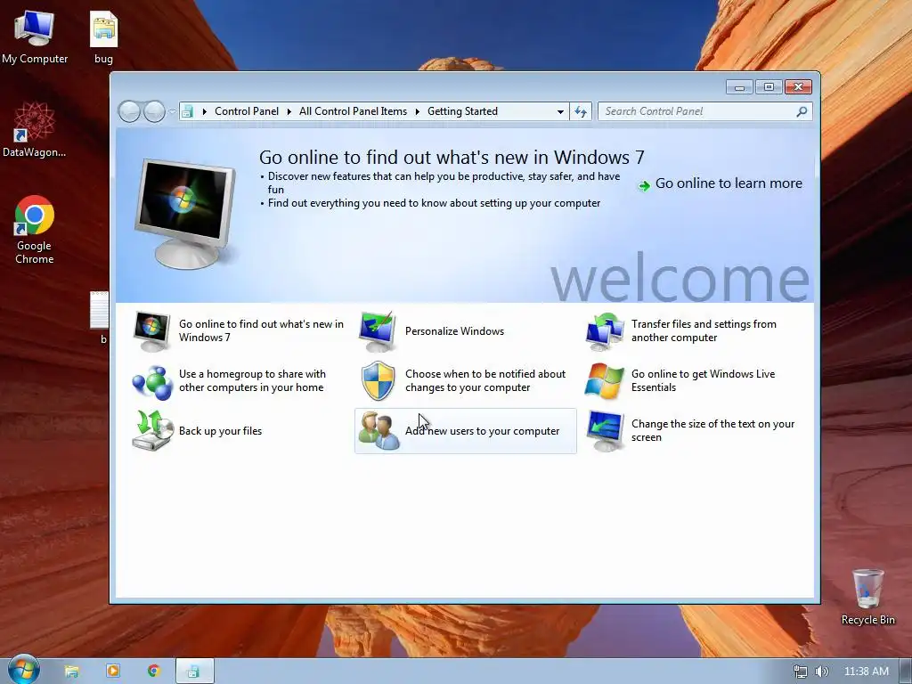Click the Getting Started breadcrumb
Viewport: 912px width, 684px height.
[462, 111]
